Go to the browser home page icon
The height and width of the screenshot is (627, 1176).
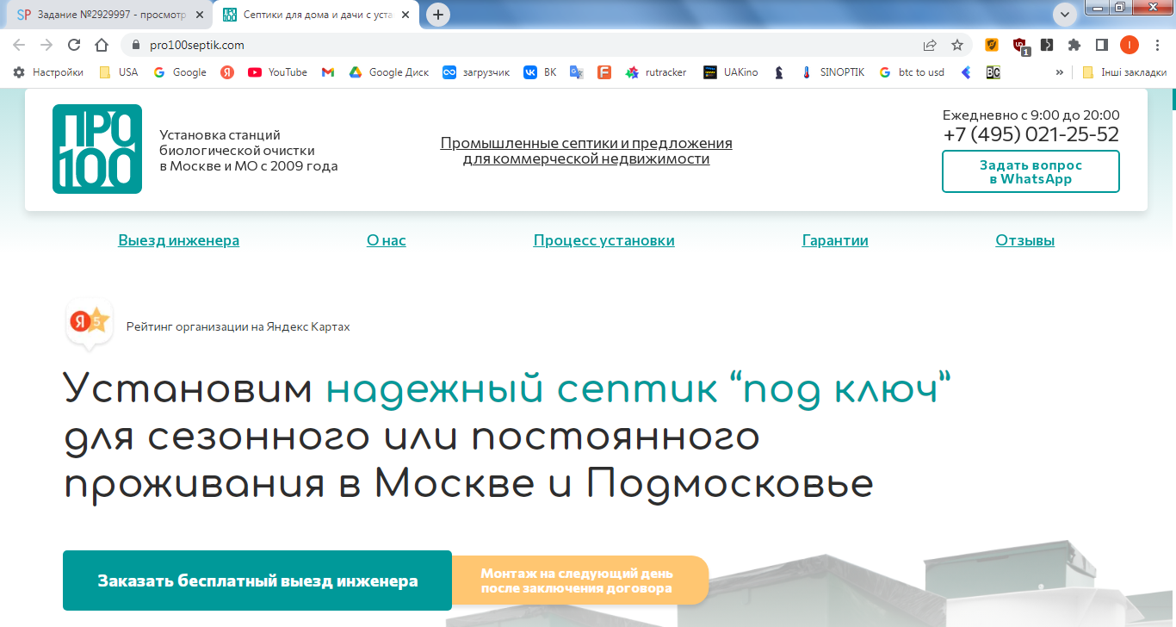pyautogui.click(x=102, y=45)
